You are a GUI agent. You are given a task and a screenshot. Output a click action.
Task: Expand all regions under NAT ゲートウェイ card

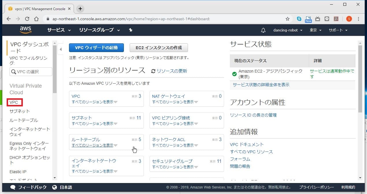(x=175, y=102)
